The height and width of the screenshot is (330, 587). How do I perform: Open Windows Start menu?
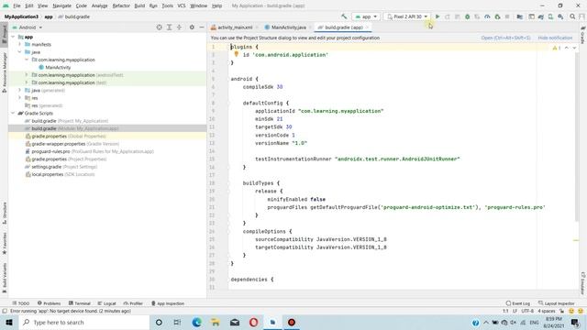point(9,322)
